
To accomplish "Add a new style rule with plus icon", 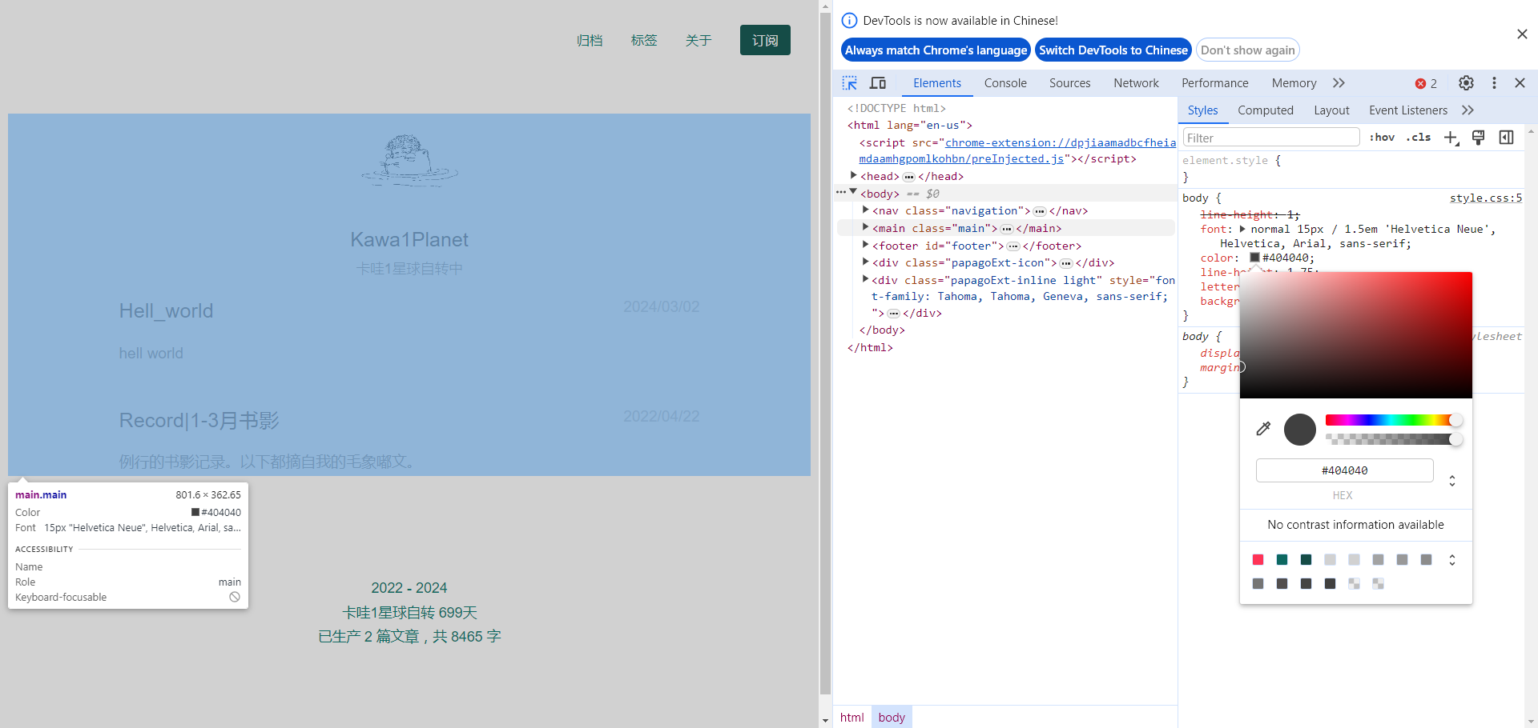I will pos(1451,138).
